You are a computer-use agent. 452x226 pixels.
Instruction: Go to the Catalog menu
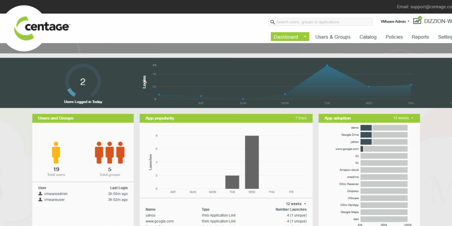368,37
